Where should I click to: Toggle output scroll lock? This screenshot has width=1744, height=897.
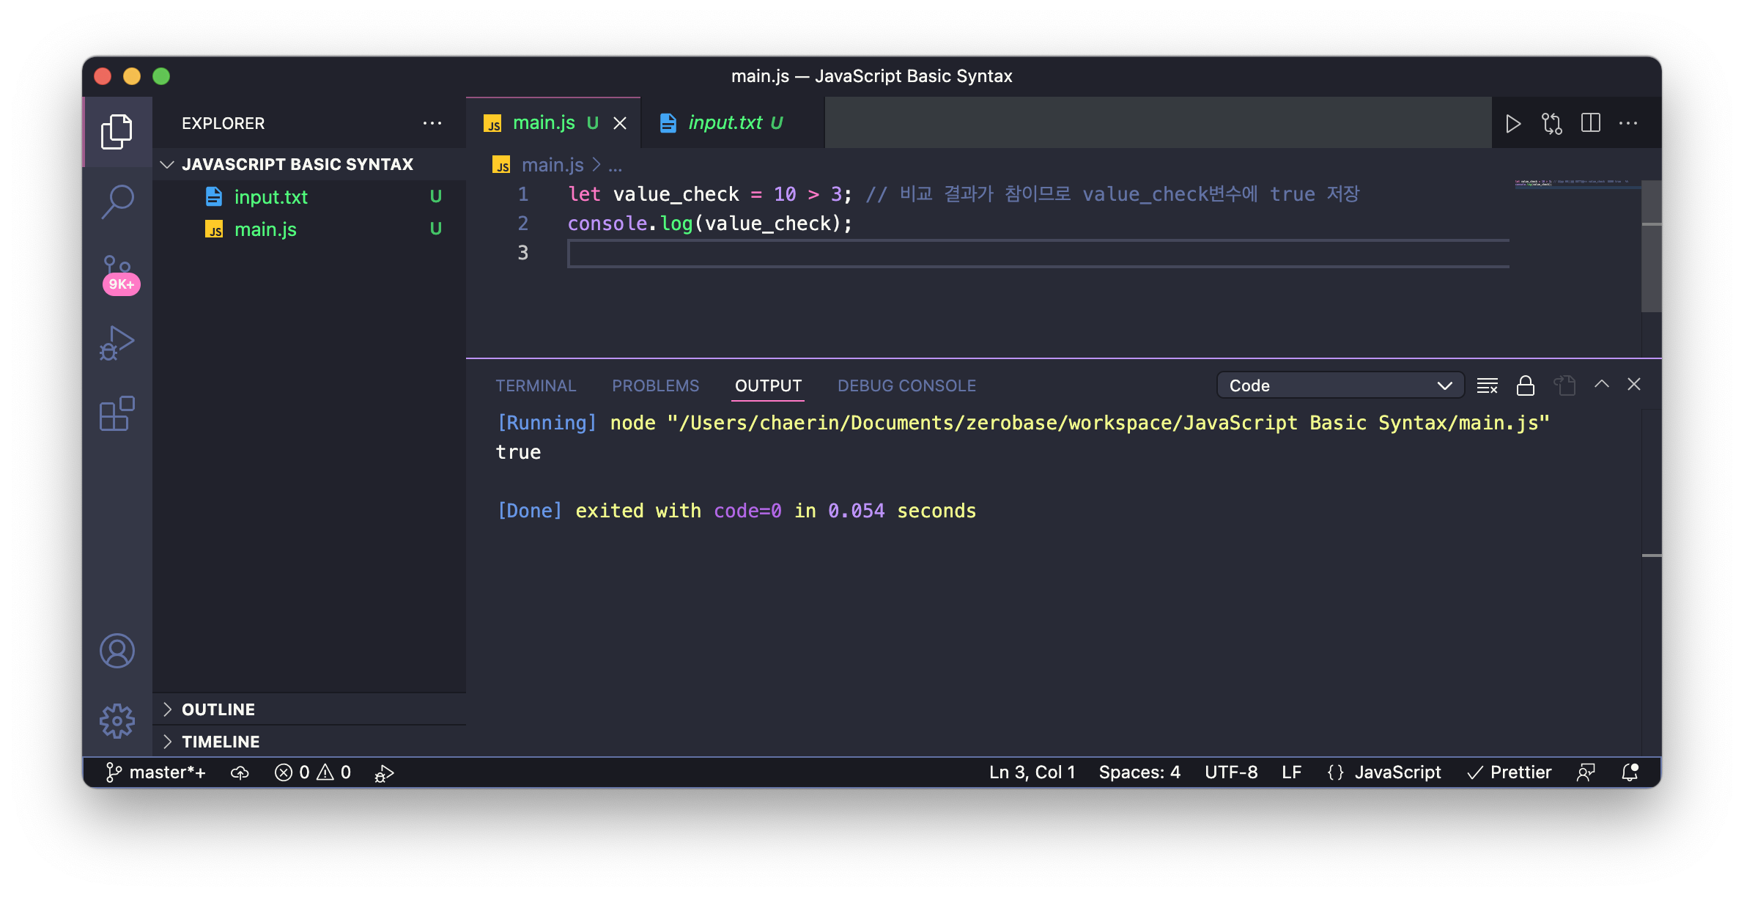point(1526,385)
